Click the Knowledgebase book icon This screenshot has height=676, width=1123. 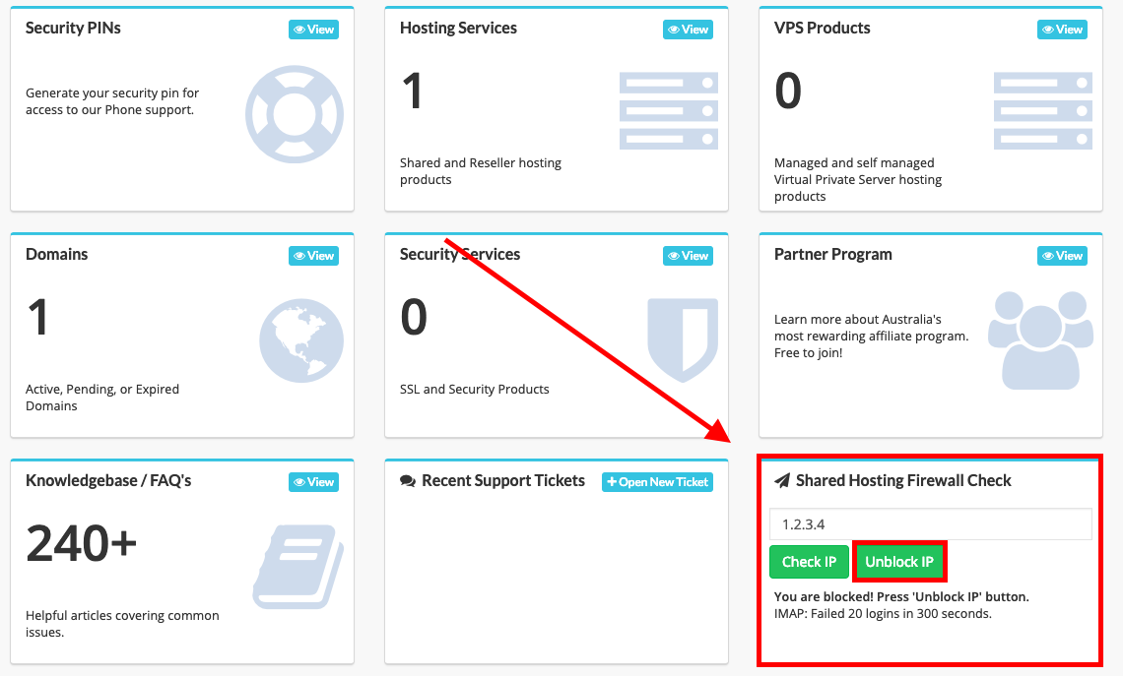(x=297, y=566)
